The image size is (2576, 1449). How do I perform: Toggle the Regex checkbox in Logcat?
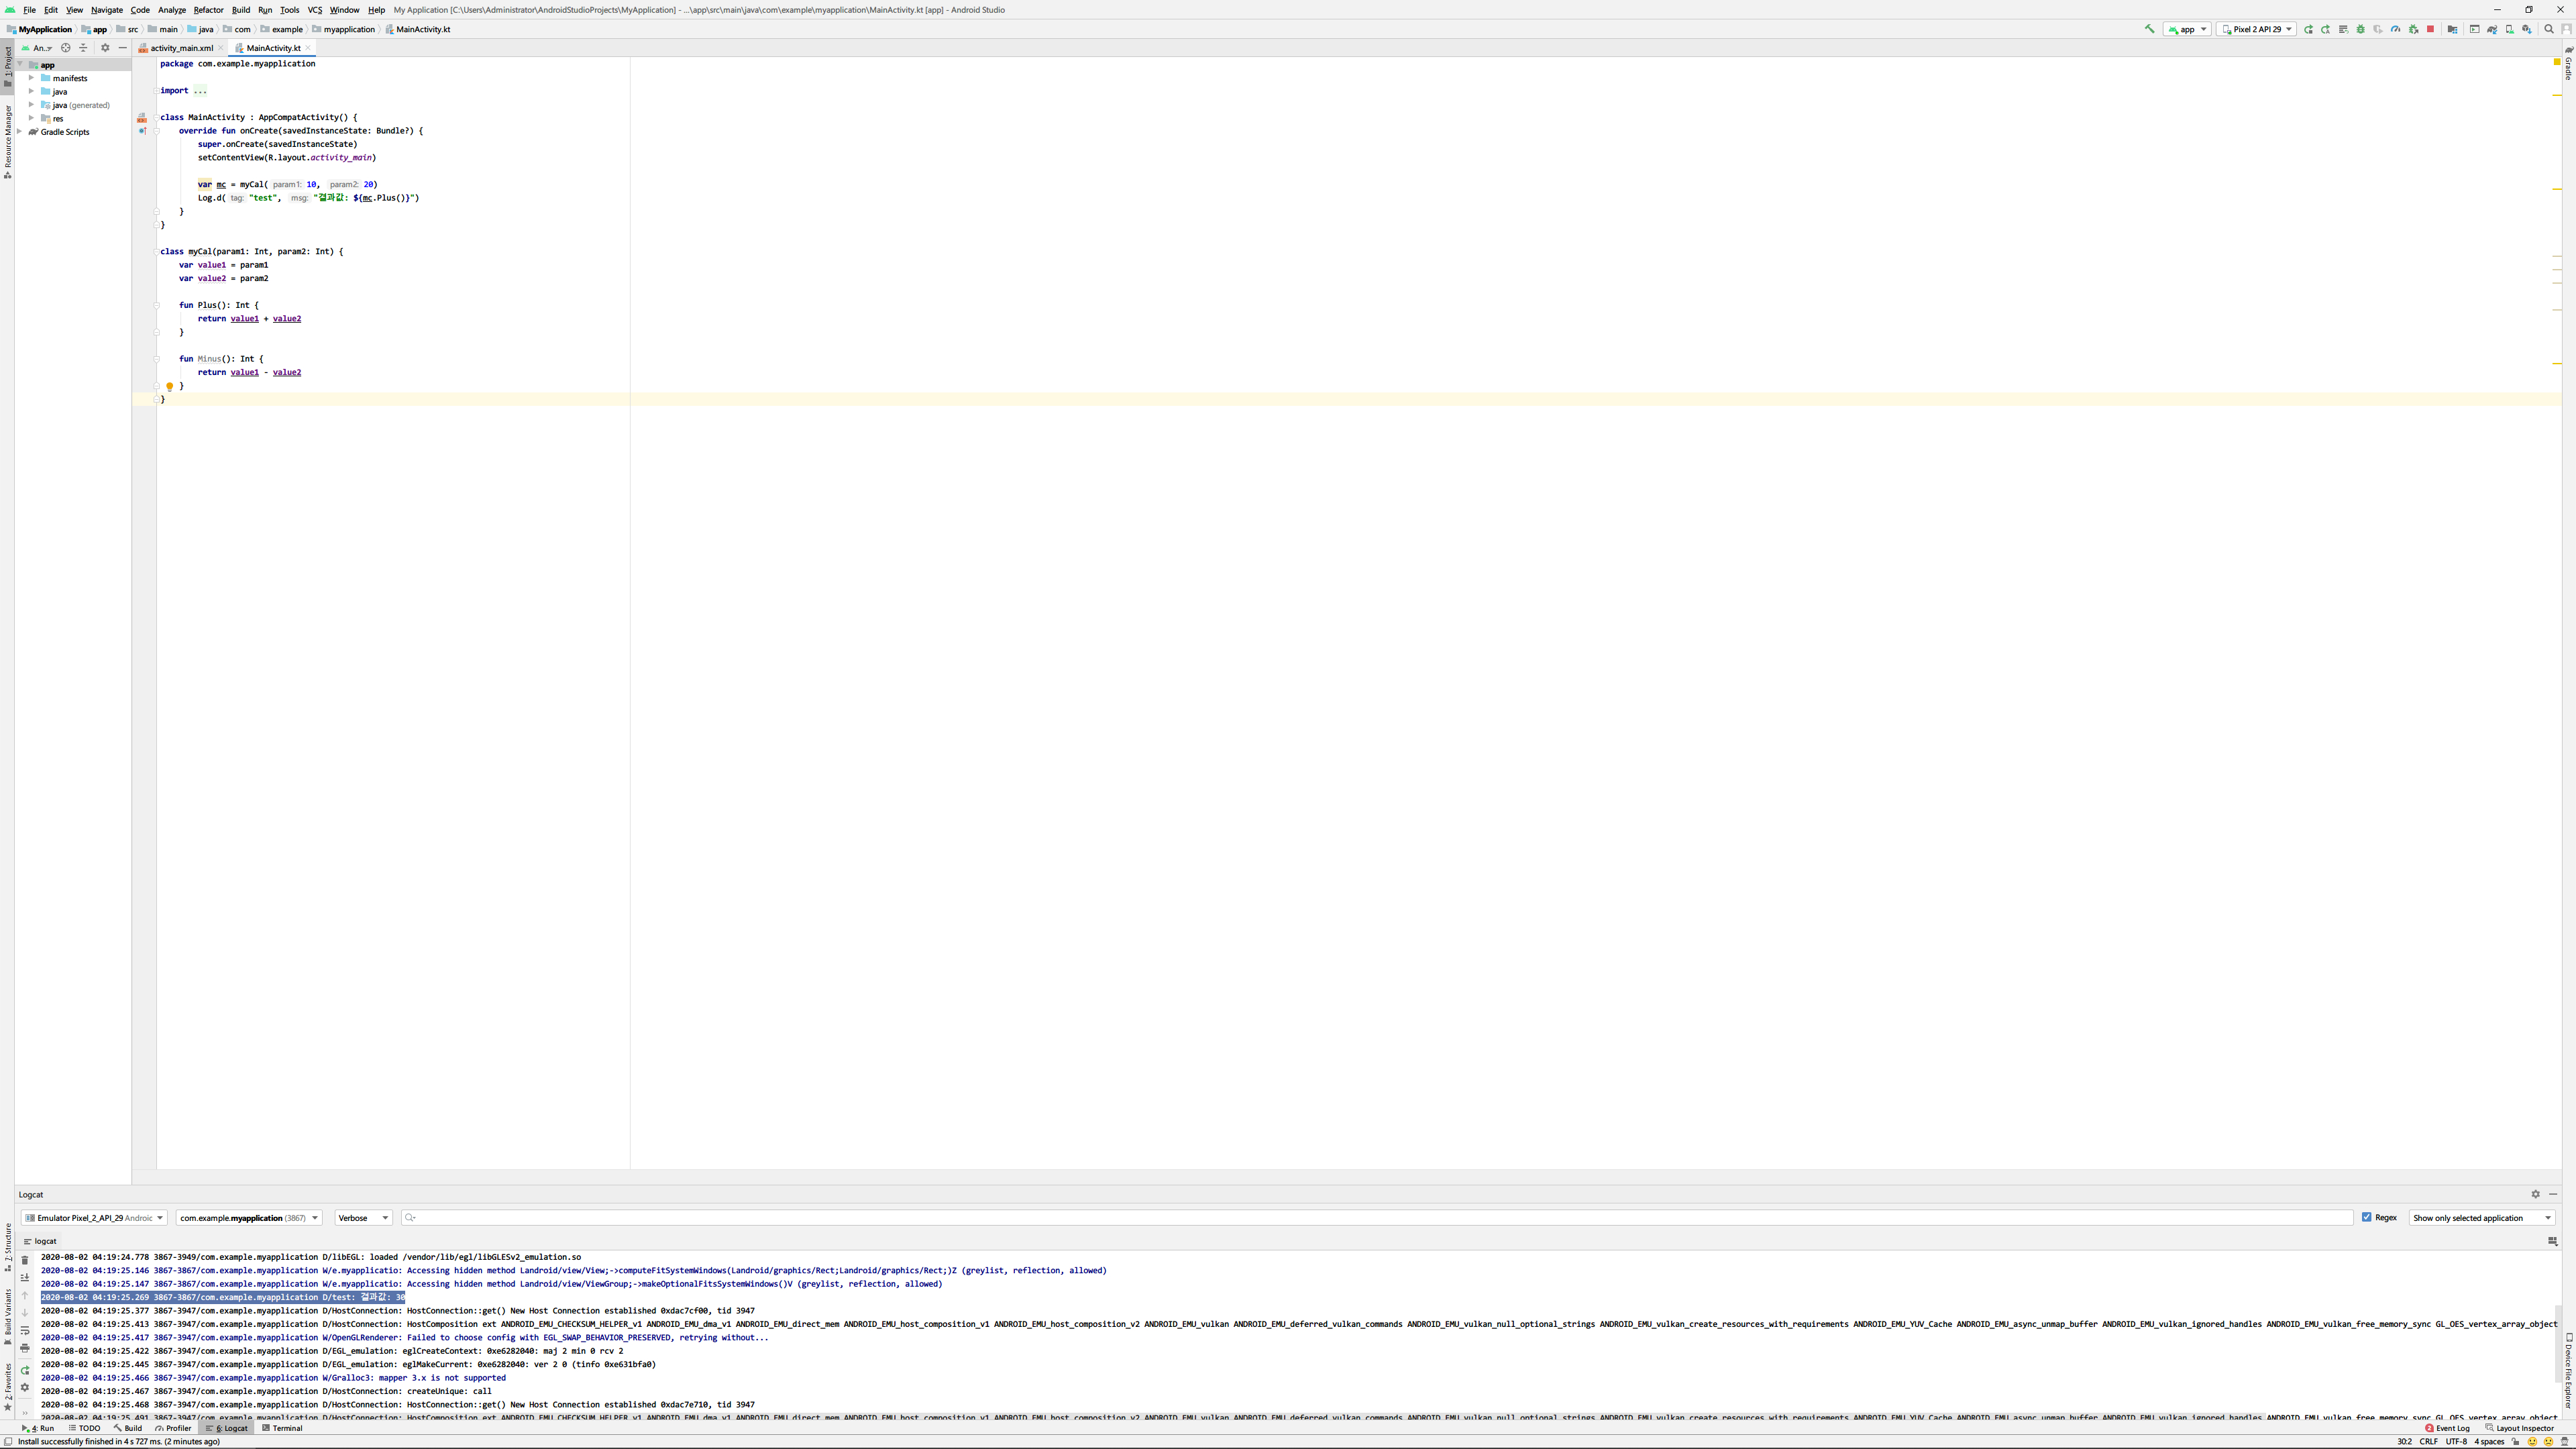(x=2367, y=1217)
